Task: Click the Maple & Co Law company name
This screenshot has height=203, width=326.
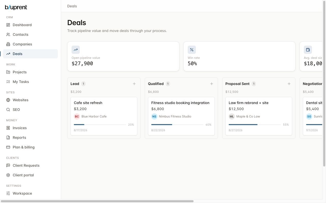Action: pyautogui.click(x=248, y=116)
